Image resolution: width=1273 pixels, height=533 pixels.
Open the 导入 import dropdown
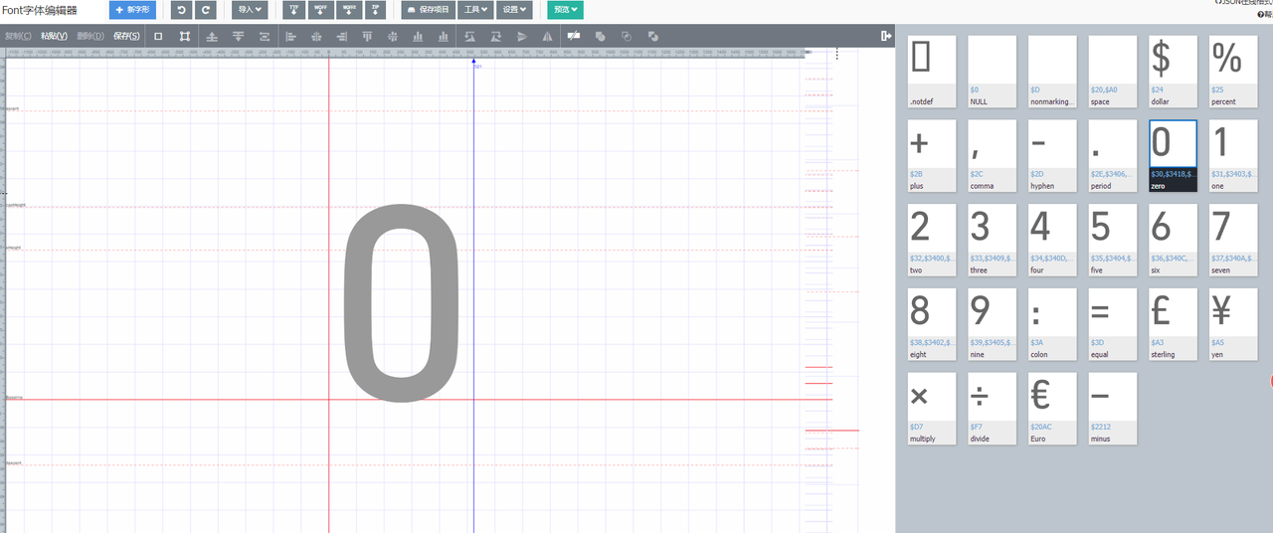coord(250,10)
